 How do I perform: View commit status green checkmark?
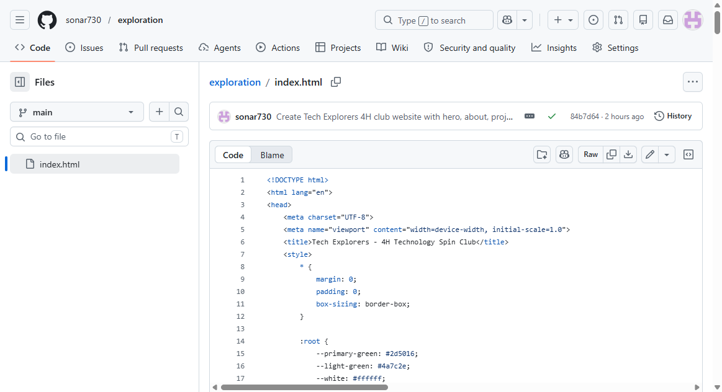[552, 117]
